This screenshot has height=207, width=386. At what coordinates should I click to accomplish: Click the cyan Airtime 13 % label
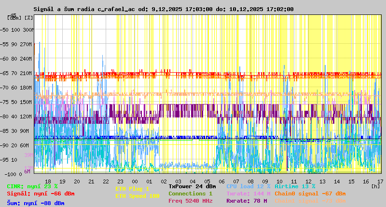coord(295,186)
